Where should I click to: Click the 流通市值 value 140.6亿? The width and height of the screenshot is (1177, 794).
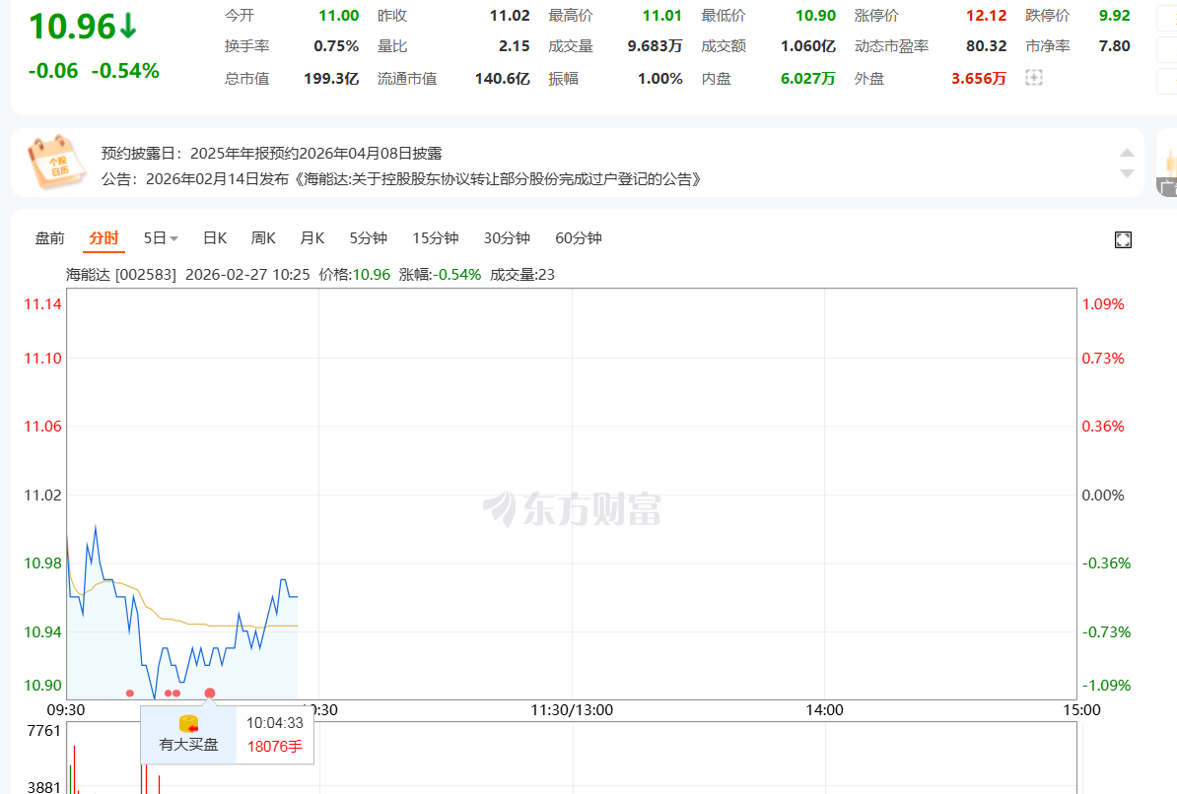(x=502, y=79)
